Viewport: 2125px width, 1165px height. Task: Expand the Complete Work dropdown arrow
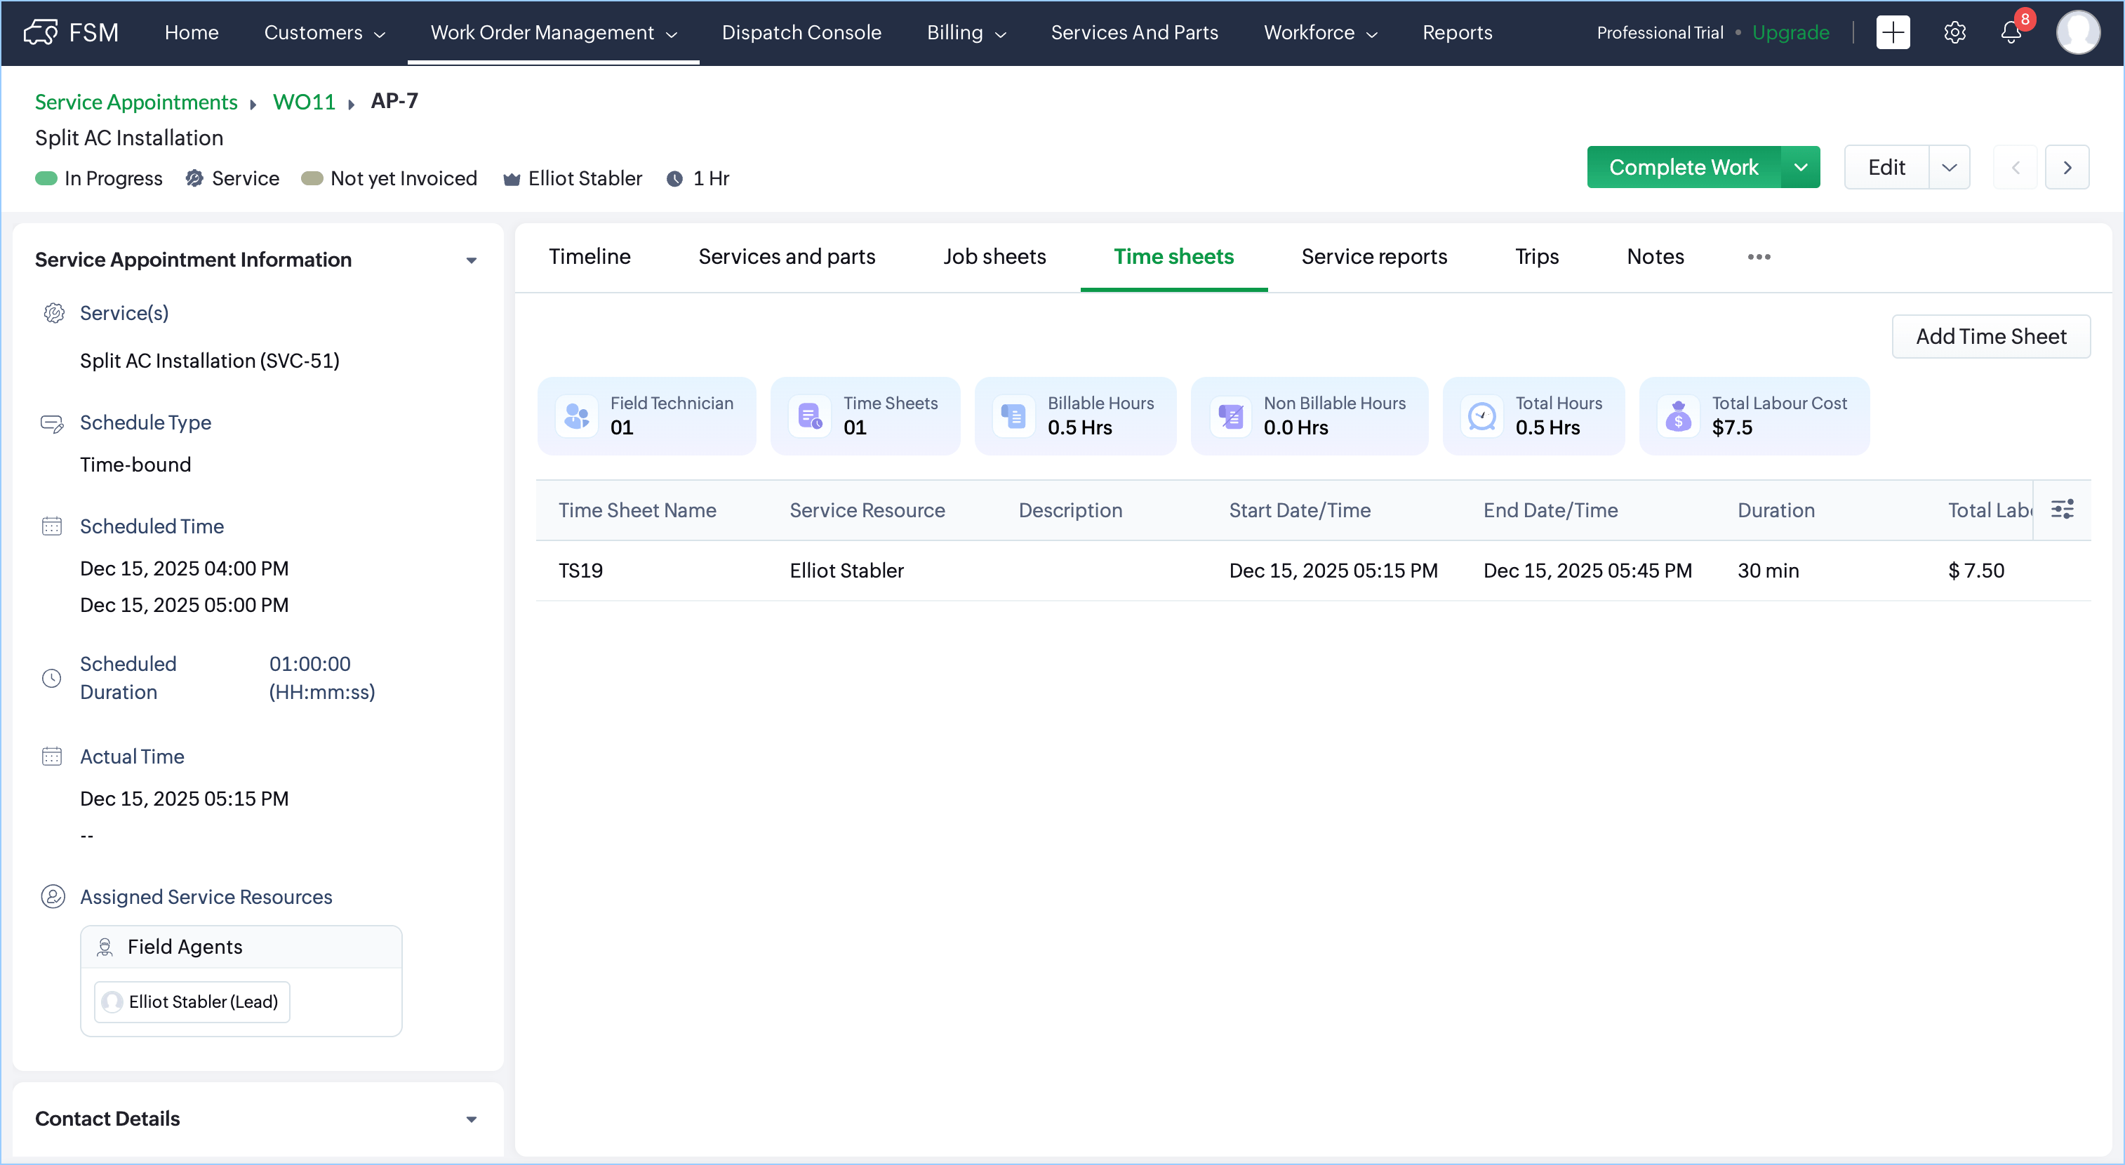pos(1801,168)
